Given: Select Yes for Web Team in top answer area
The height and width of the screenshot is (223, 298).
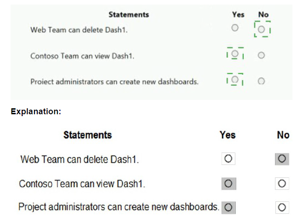Looking at the screenshot, I should [x=235, y=29].
